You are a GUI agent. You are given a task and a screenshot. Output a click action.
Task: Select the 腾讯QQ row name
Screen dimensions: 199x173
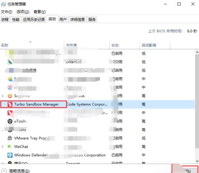21,163
